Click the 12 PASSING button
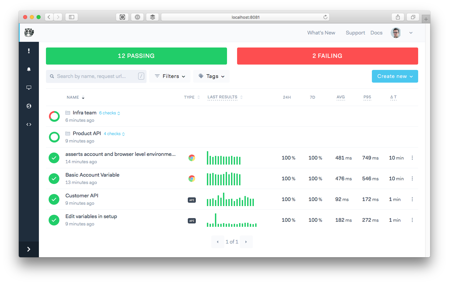449x284 pixels. point(136,56)
